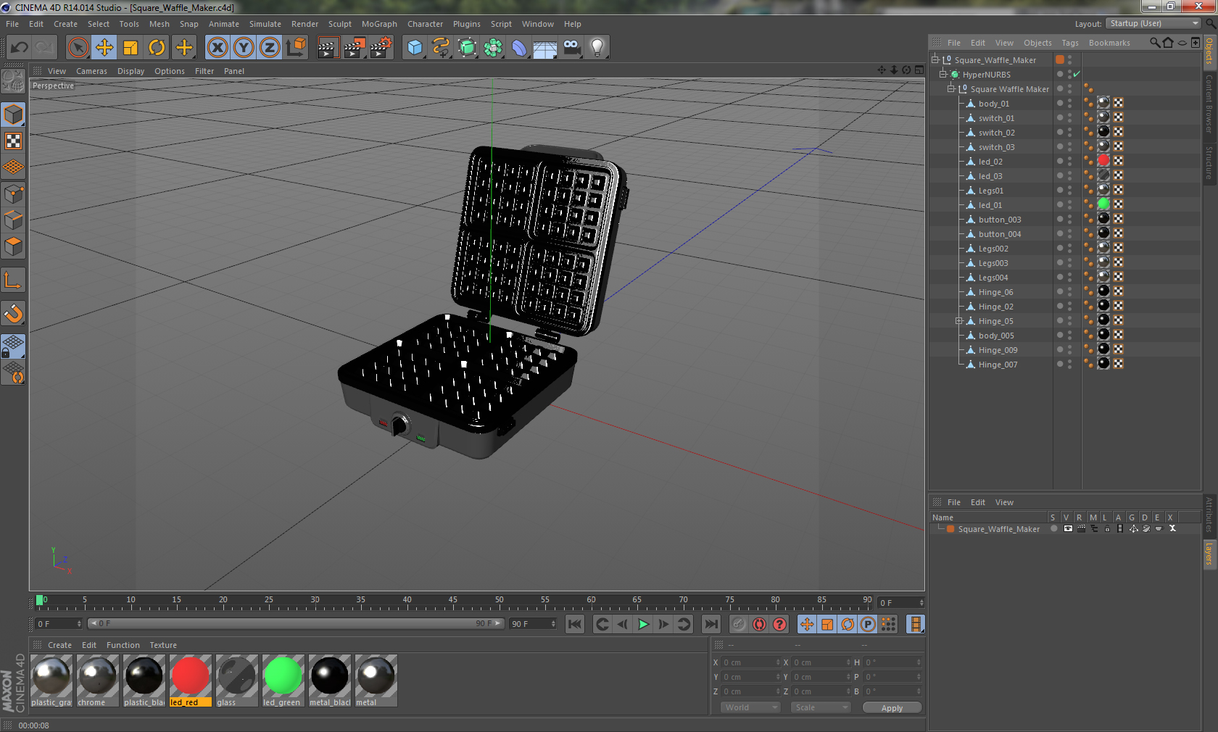Add a camera object
The height and width of the screenshot is (732, 1218).
click(571, 48)
